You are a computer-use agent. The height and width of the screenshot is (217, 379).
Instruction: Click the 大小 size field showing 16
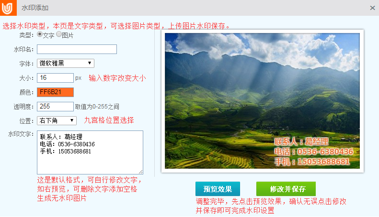[x=55, y=78]
